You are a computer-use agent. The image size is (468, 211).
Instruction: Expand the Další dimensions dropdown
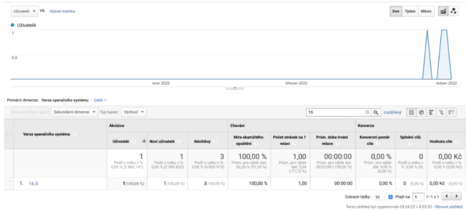tap(100, 100)
